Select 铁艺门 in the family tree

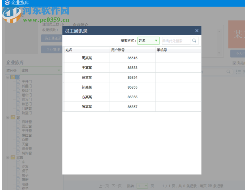[27, 104]
